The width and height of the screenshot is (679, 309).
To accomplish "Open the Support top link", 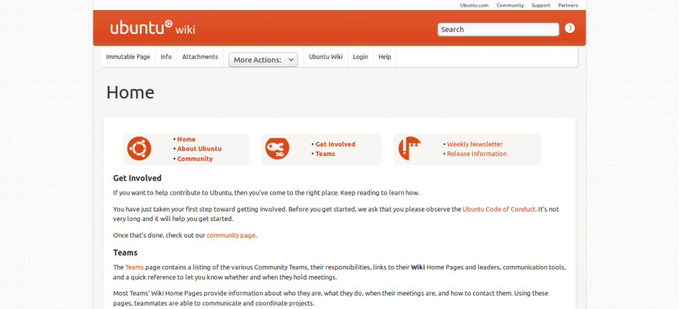I will (541, 5).
